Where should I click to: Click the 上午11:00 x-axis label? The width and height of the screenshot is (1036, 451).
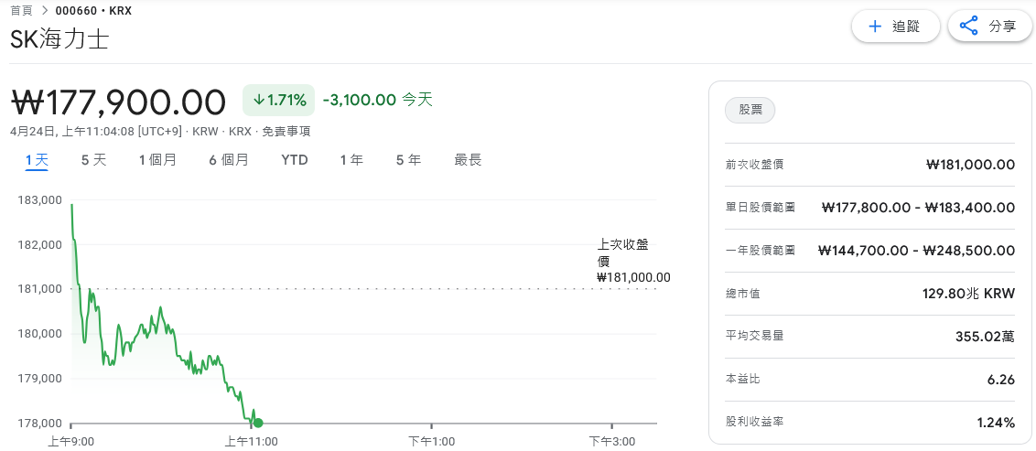click(251, 440)
